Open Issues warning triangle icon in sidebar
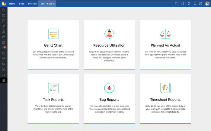Image resolution: width=211 pixels, height=131 pixels. tap(4, 32)
